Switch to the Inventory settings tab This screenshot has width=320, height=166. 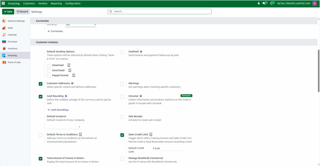point(15,49)
